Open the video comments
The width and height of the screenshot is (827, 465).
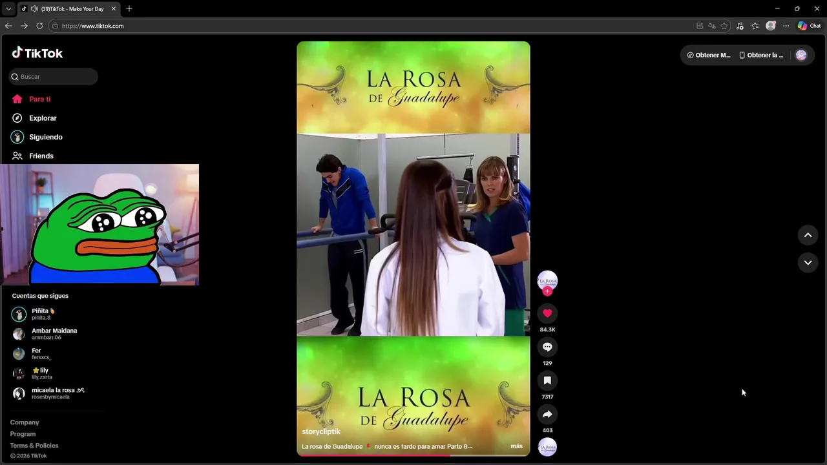[547, 347]
